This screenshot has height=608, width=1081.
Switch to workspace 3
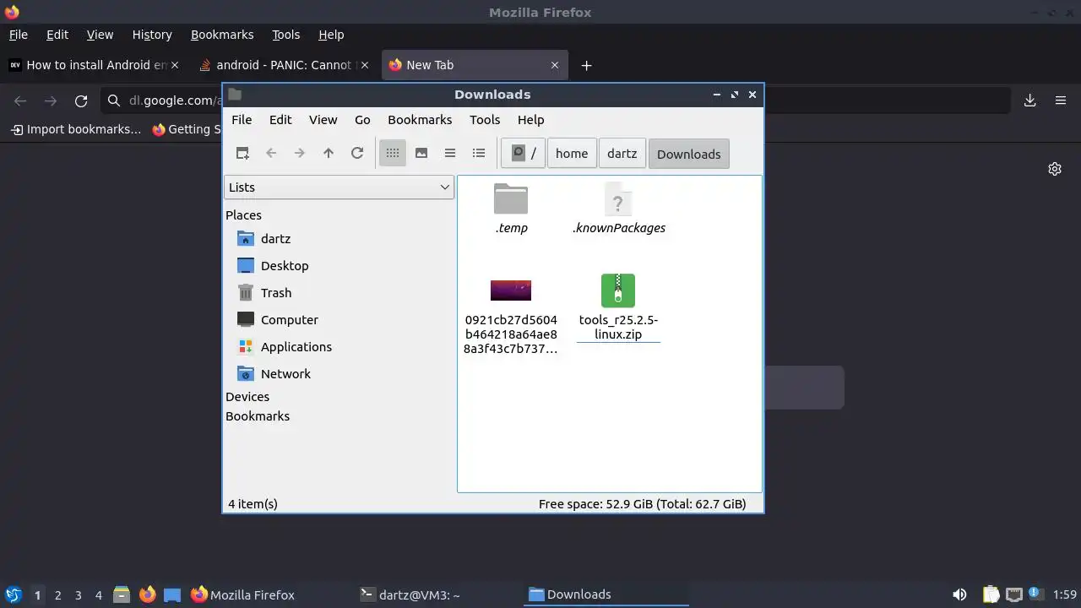(x=78, y=595)
